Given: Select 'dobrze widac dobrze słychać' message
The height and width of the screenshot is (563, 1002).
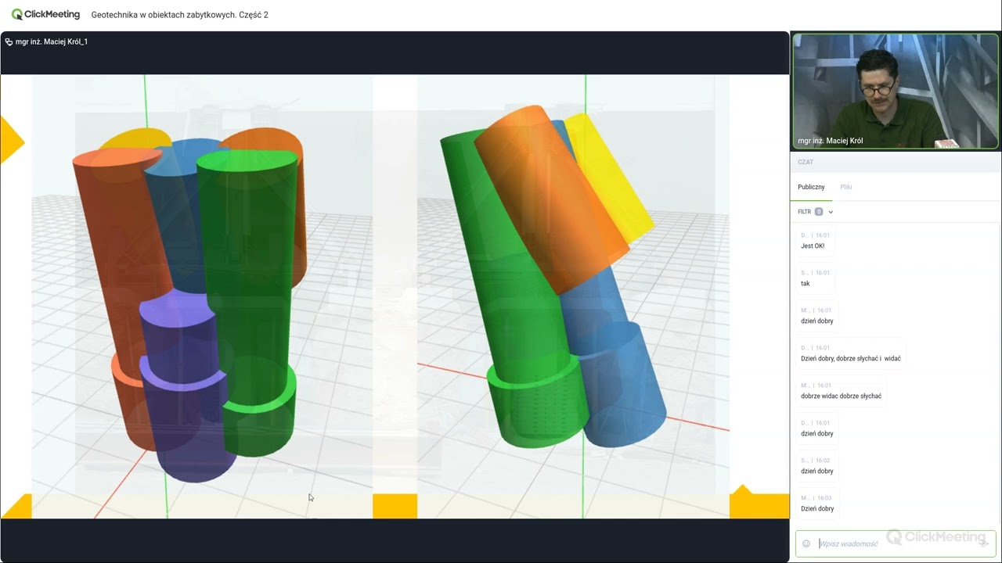Looking at the screenshot, I should [841, 396].
